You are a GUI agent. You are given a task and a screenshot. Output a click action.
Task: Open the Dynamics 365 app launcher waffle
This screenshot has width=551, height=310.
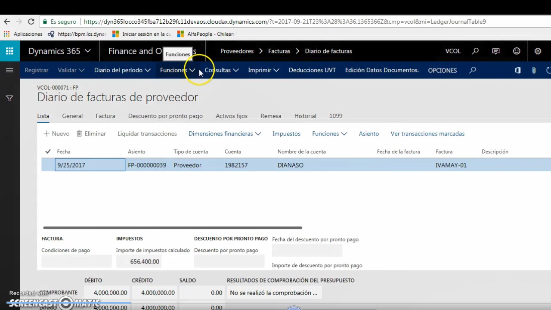[x=9, y=51]
